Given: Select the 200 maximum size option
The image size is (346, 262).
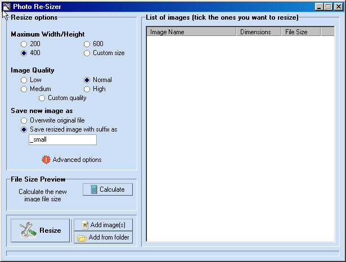Looking at the screenshot, I should 24,44.
